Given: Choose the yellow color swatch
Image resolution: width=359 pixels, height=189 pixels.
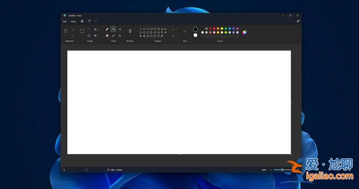Looking at the screenshot, I should 222,29.
